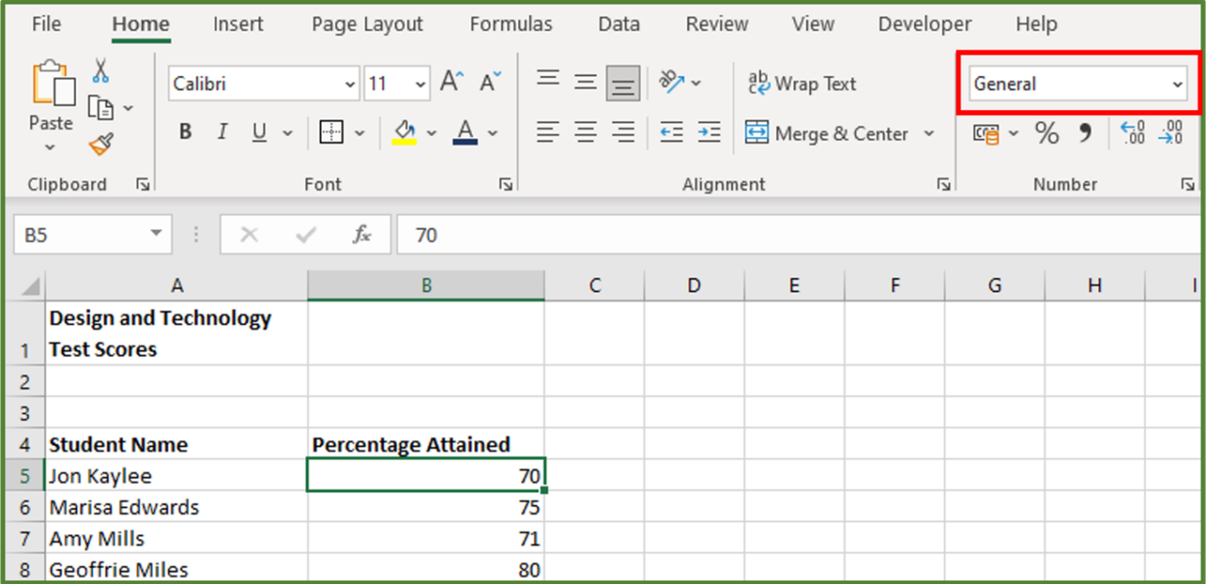The height and width of the screenshot is (584, 1206).
Task: Open Borders dropdown arrow
Action: [x=359, y=133]
